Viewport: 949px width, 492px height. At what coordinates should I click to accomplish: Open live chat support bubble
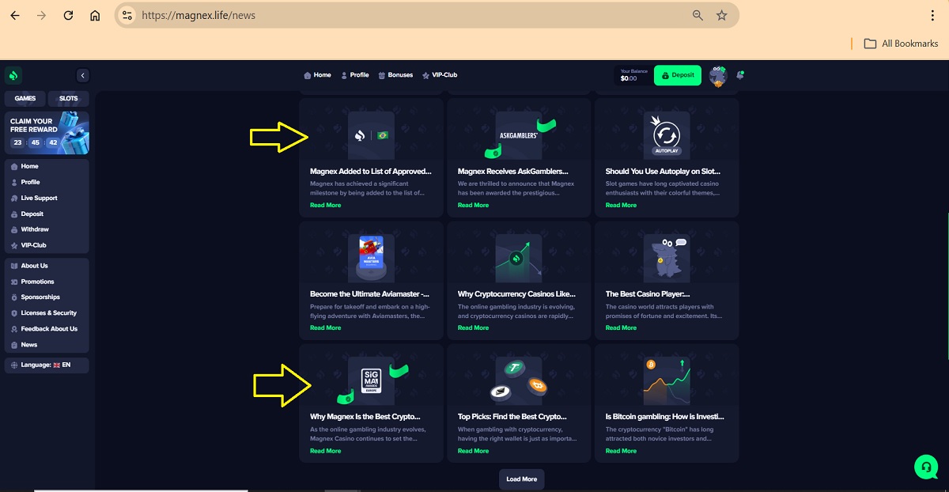click(x=925, y=467)
